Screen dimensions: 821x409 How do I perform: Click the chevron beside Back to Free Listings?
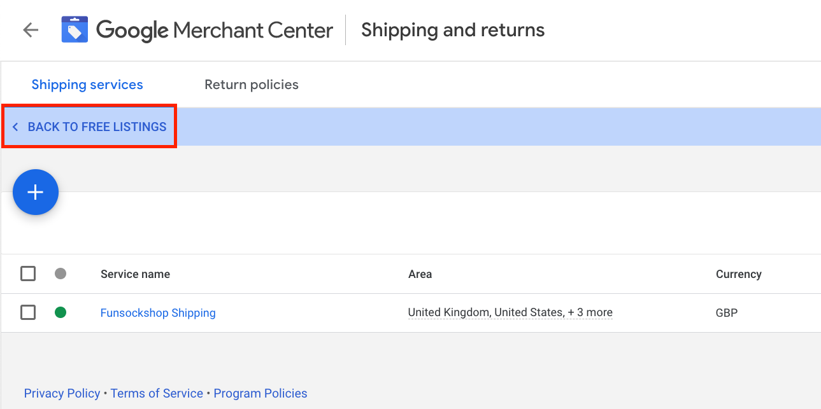click(x=16, y=127)
